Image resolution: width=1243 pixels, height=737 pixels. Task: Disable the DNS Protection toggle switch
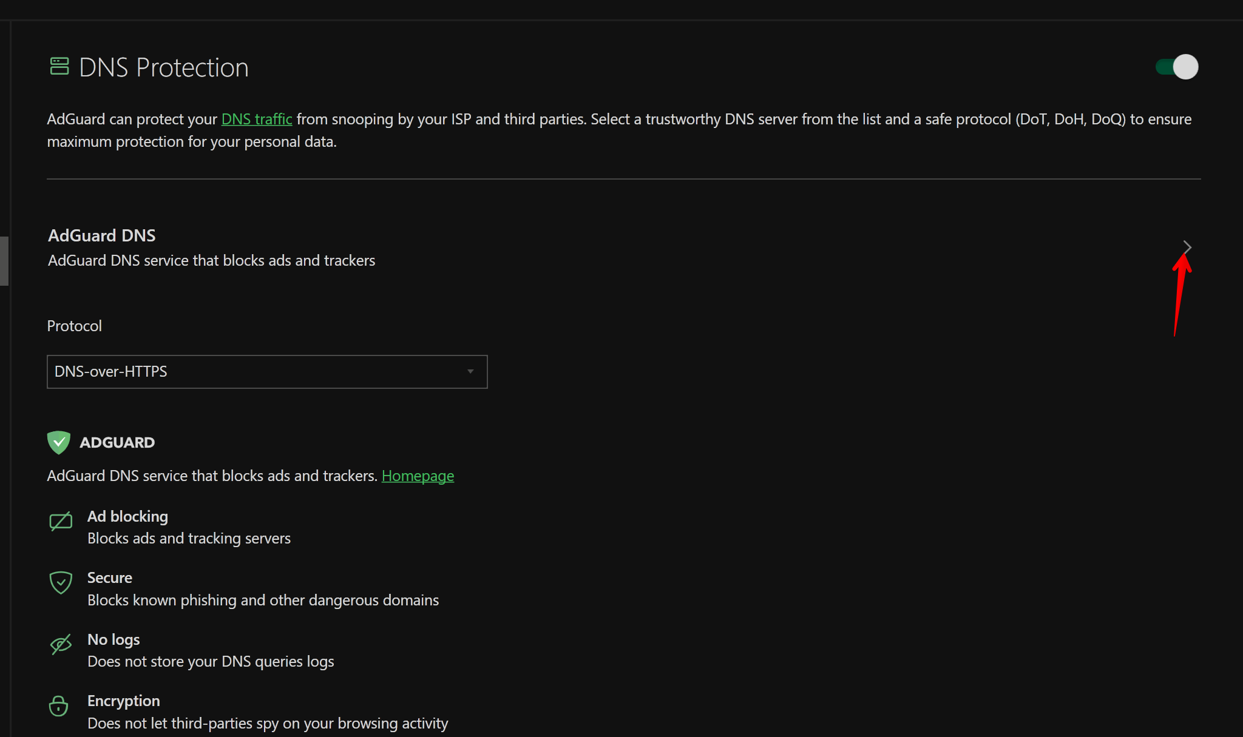click(x=1176, y=67)
